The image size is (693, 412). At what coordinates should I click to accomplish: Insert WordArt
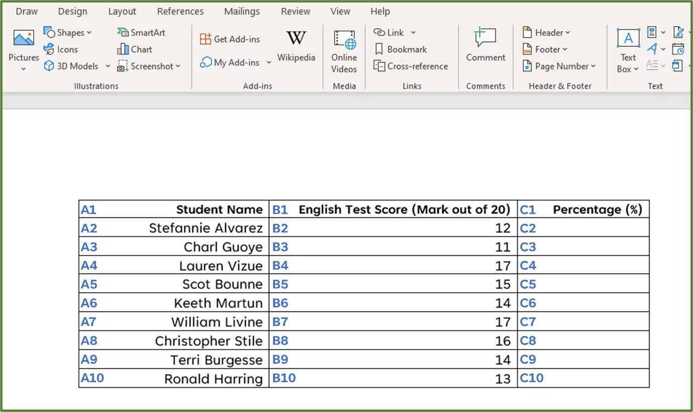[x=652, y=49]
